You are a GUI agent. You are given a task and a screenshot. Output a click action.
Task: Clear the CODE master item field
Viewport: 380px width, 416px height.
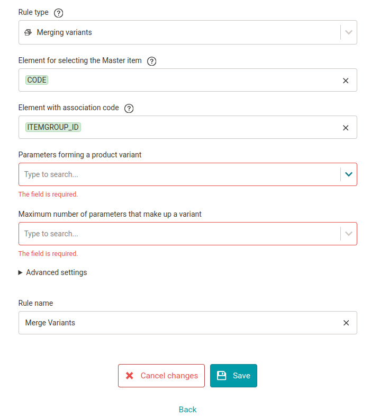346,81
